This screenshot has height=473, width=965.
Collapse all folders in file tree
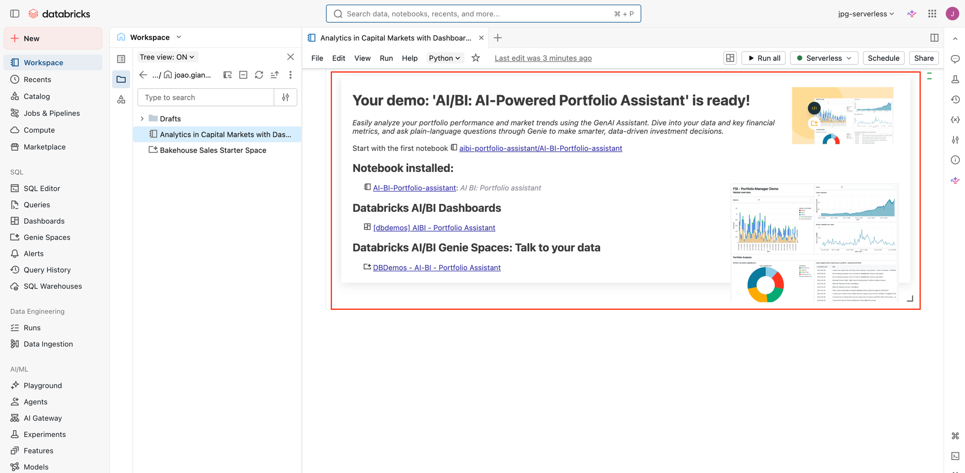[243, 75]
